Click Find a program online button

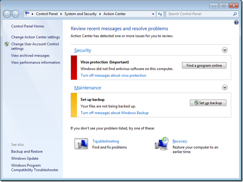(x=204, y=65)
